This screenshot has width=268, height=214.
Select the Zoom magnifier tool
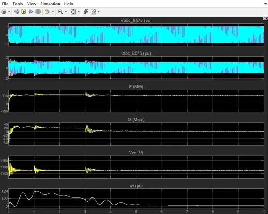60,12
